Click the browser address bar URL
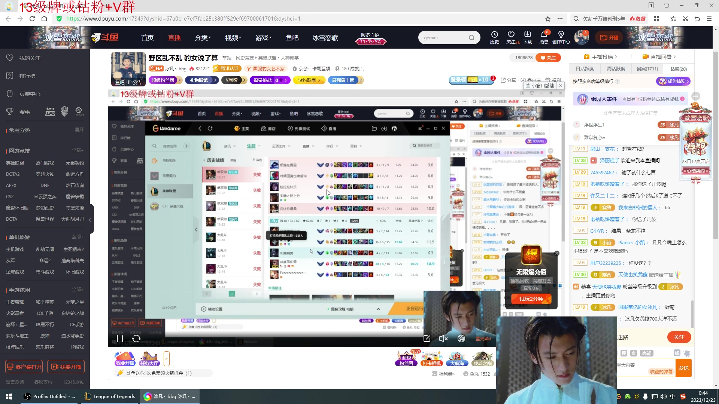The width and height of the screenshot is (719, 404). pos(183,19)
